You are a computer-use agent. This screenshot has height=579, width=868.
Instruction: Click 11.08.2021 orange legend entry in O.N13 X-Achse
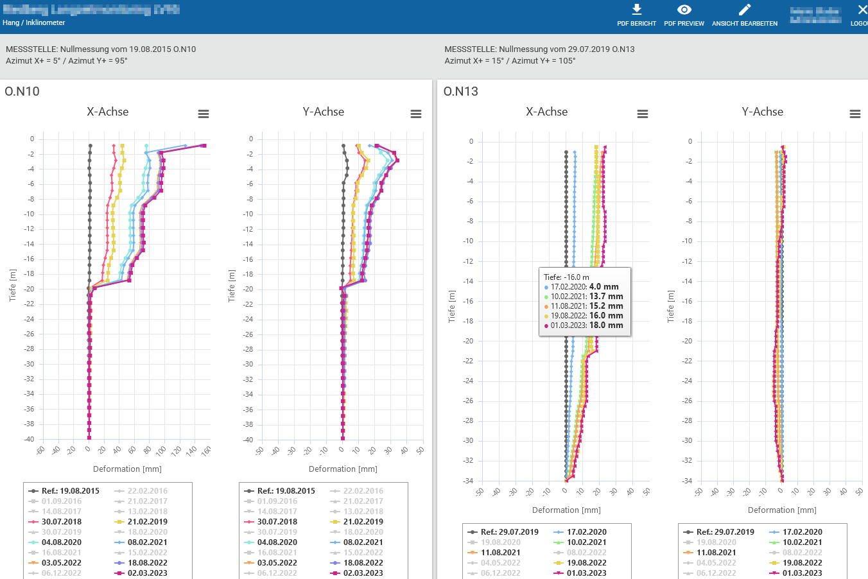(500, 553)
